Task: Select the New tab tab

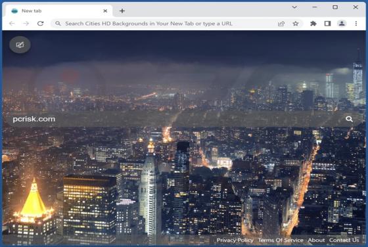Action: [x=58, y=11]
